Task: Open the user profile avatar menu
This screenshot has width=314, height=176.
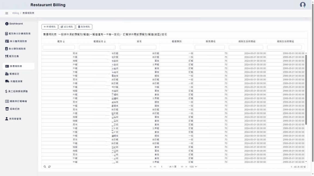Action: [x=303, y=5]
